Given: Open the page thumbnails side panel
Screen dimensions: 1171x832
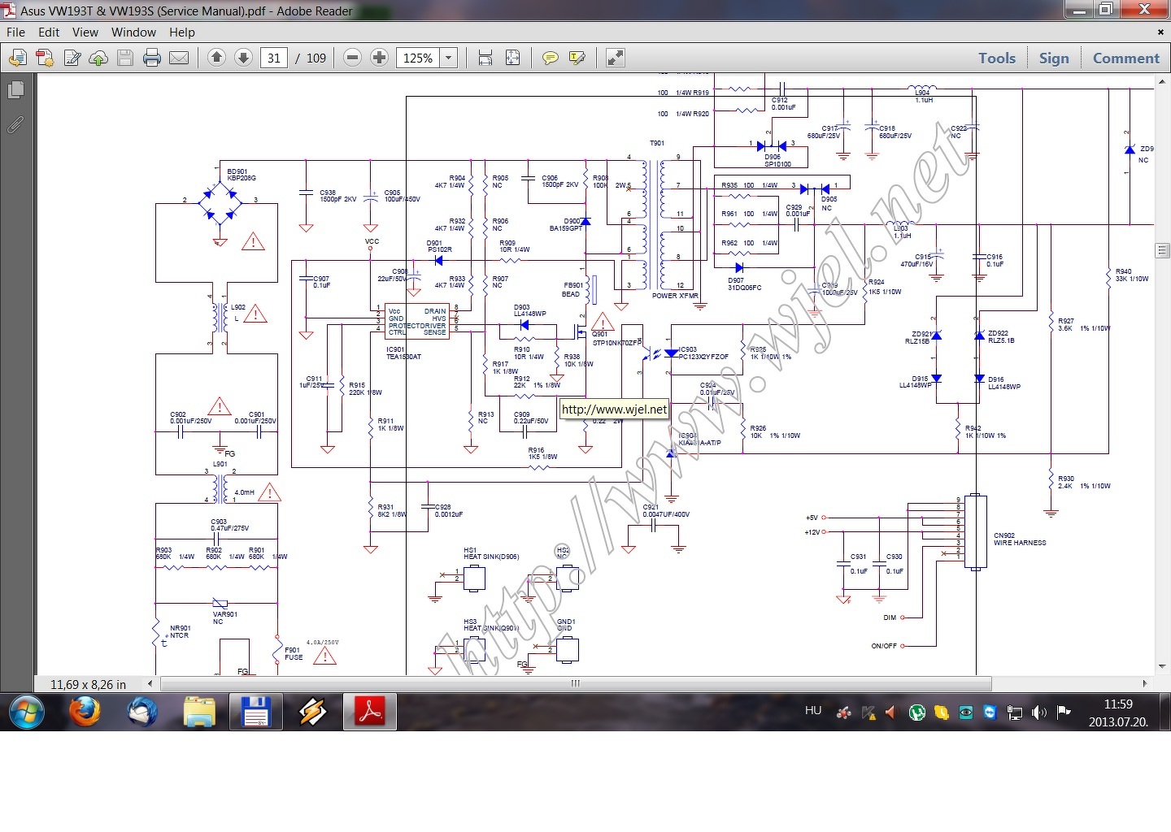Looking at the screenshot, I should click(15, 90).
